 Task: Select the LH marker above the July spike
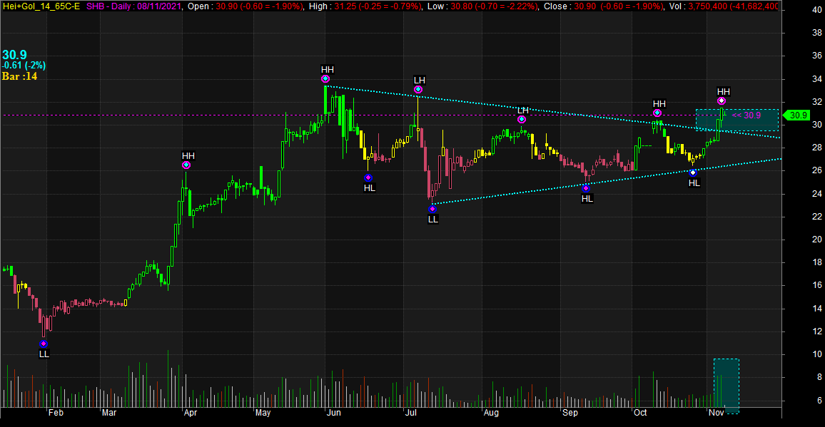click(418, 90)
